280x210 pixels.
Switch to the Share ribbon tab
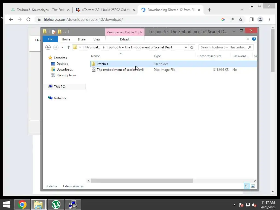(x=81, y=39)
